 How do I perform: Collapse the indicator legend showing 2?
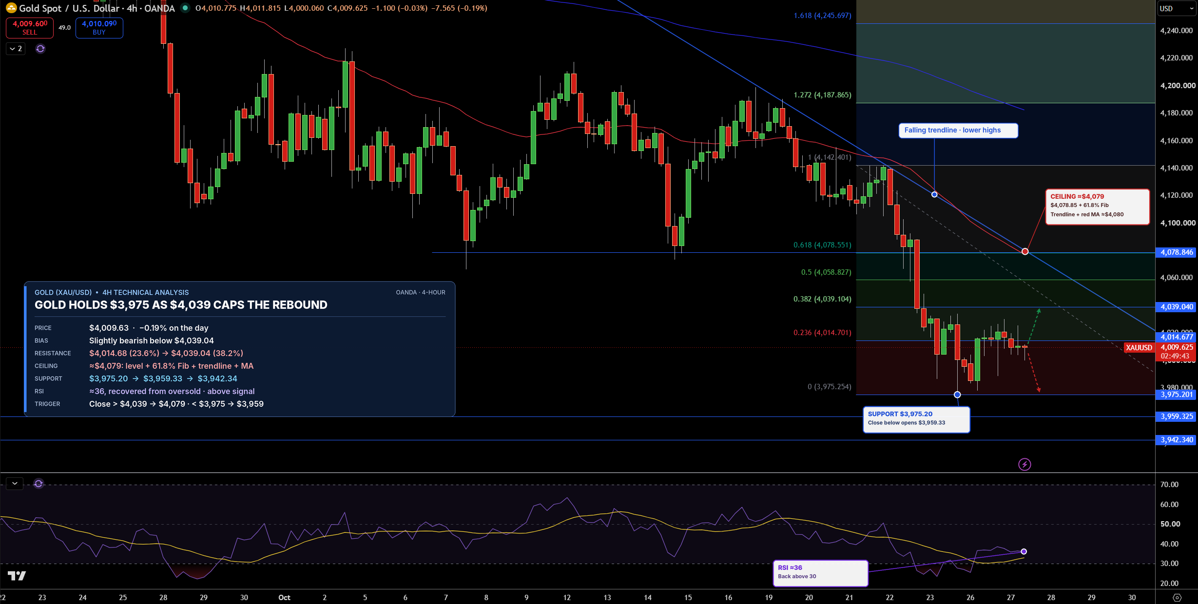(x=16, y=49)
